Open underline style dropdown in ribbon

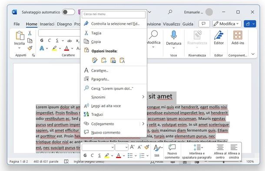[x=63, y=41]
